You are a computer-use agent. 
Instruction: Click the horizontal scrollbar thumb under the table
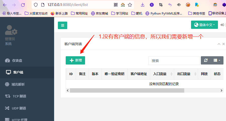coord(127,91)
